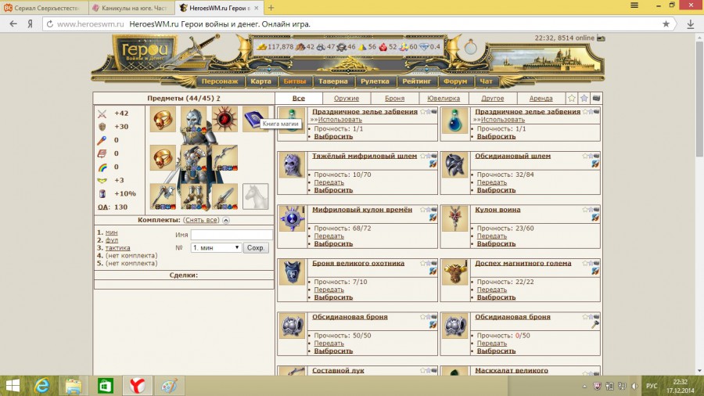This screenshot has height=396, width=704.
Task: Switch to the Аренда inventory tab
Action: [x=541, y=99]
